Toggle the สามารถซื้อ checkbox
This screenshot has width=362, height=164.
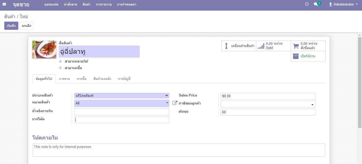60,68
